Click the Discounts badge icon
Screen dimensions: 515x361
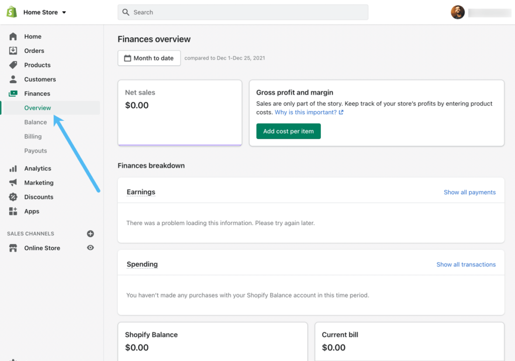coord(13,197)
